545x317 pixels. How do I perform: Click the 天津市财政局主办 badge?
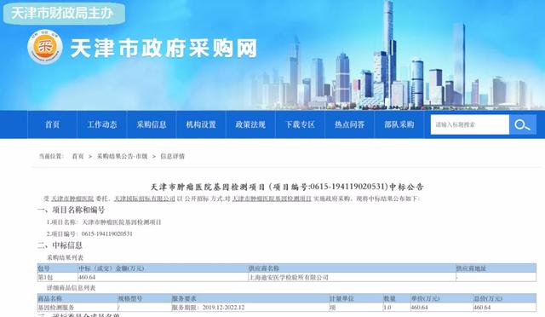point(64,14)
